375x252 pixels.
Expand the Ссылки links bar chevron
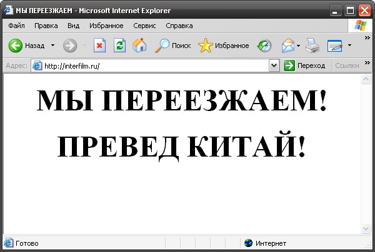point(367,62)
